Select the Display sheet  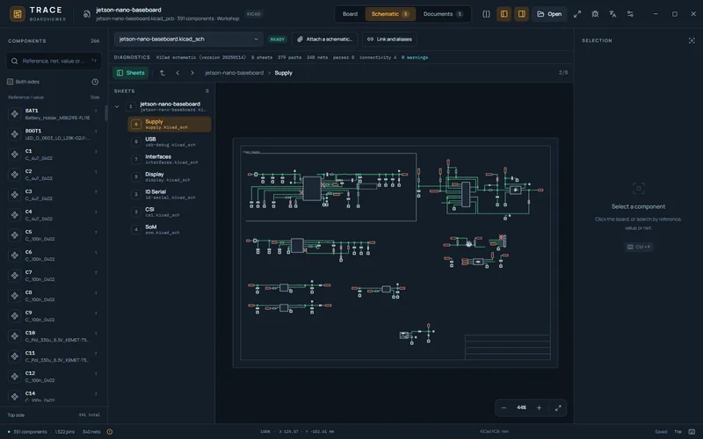[x=170, y=176]
